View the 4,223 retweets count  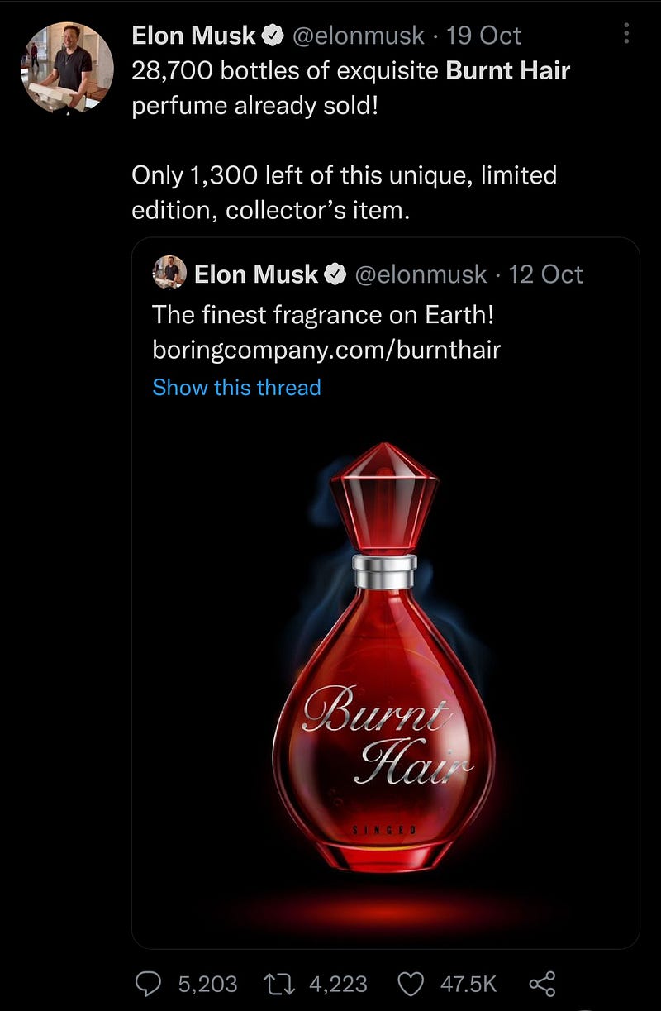coord(338,984)
